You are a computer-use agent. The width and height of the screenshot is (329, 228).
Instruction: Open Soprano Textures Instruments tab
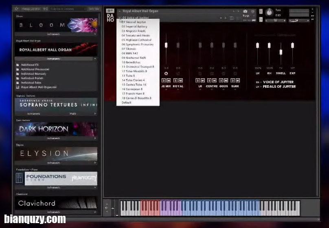coord(33,114)
